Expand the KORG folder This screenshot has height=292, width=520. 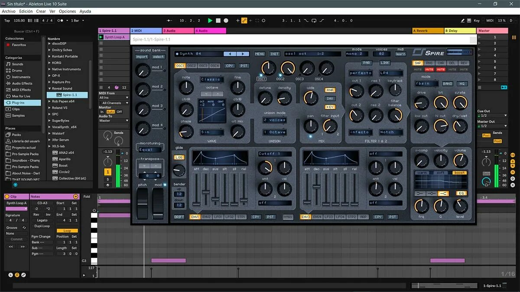coord(49,63)
